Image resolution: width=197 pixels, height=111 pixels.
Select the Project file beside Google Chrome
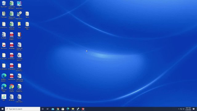(x=19, y=88)
